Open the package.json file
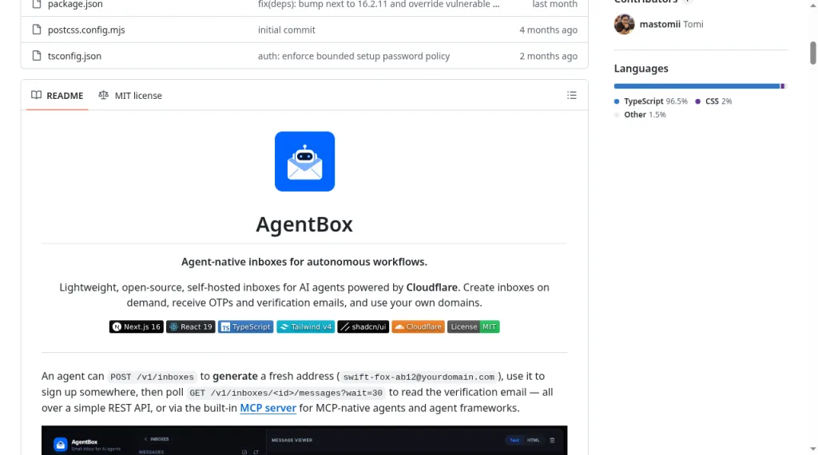Screen dimensions: 818x455 pyautogui.click(x=75, y=4)
